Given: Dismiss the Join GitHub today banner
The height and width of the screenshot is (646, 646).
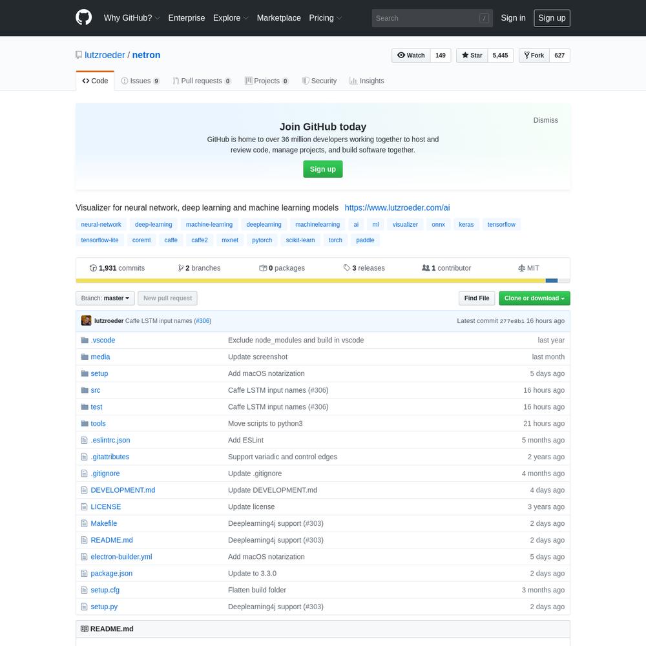Looking at the screenshot, I should tap(545, 120).
